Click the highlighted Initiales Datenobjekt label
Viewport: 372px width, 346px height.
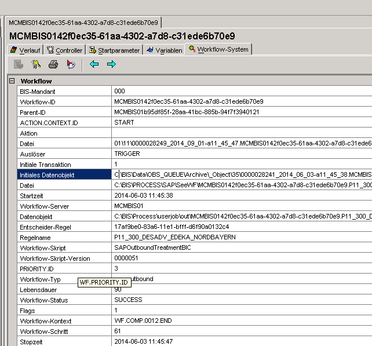click(64, 174)
